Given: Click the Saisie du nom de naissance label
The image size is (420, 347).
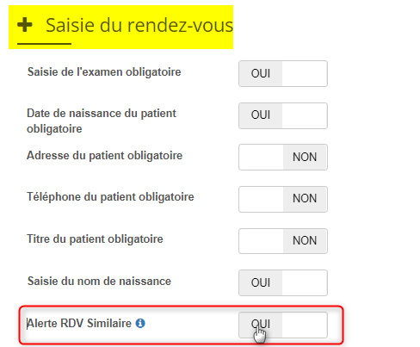Looking at the screenshot, I should [x=99, y=281].
